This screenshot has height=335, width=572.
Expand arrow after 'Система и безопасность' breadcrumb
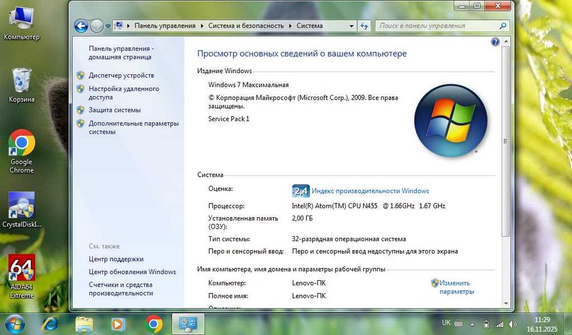tap(291, 26)
